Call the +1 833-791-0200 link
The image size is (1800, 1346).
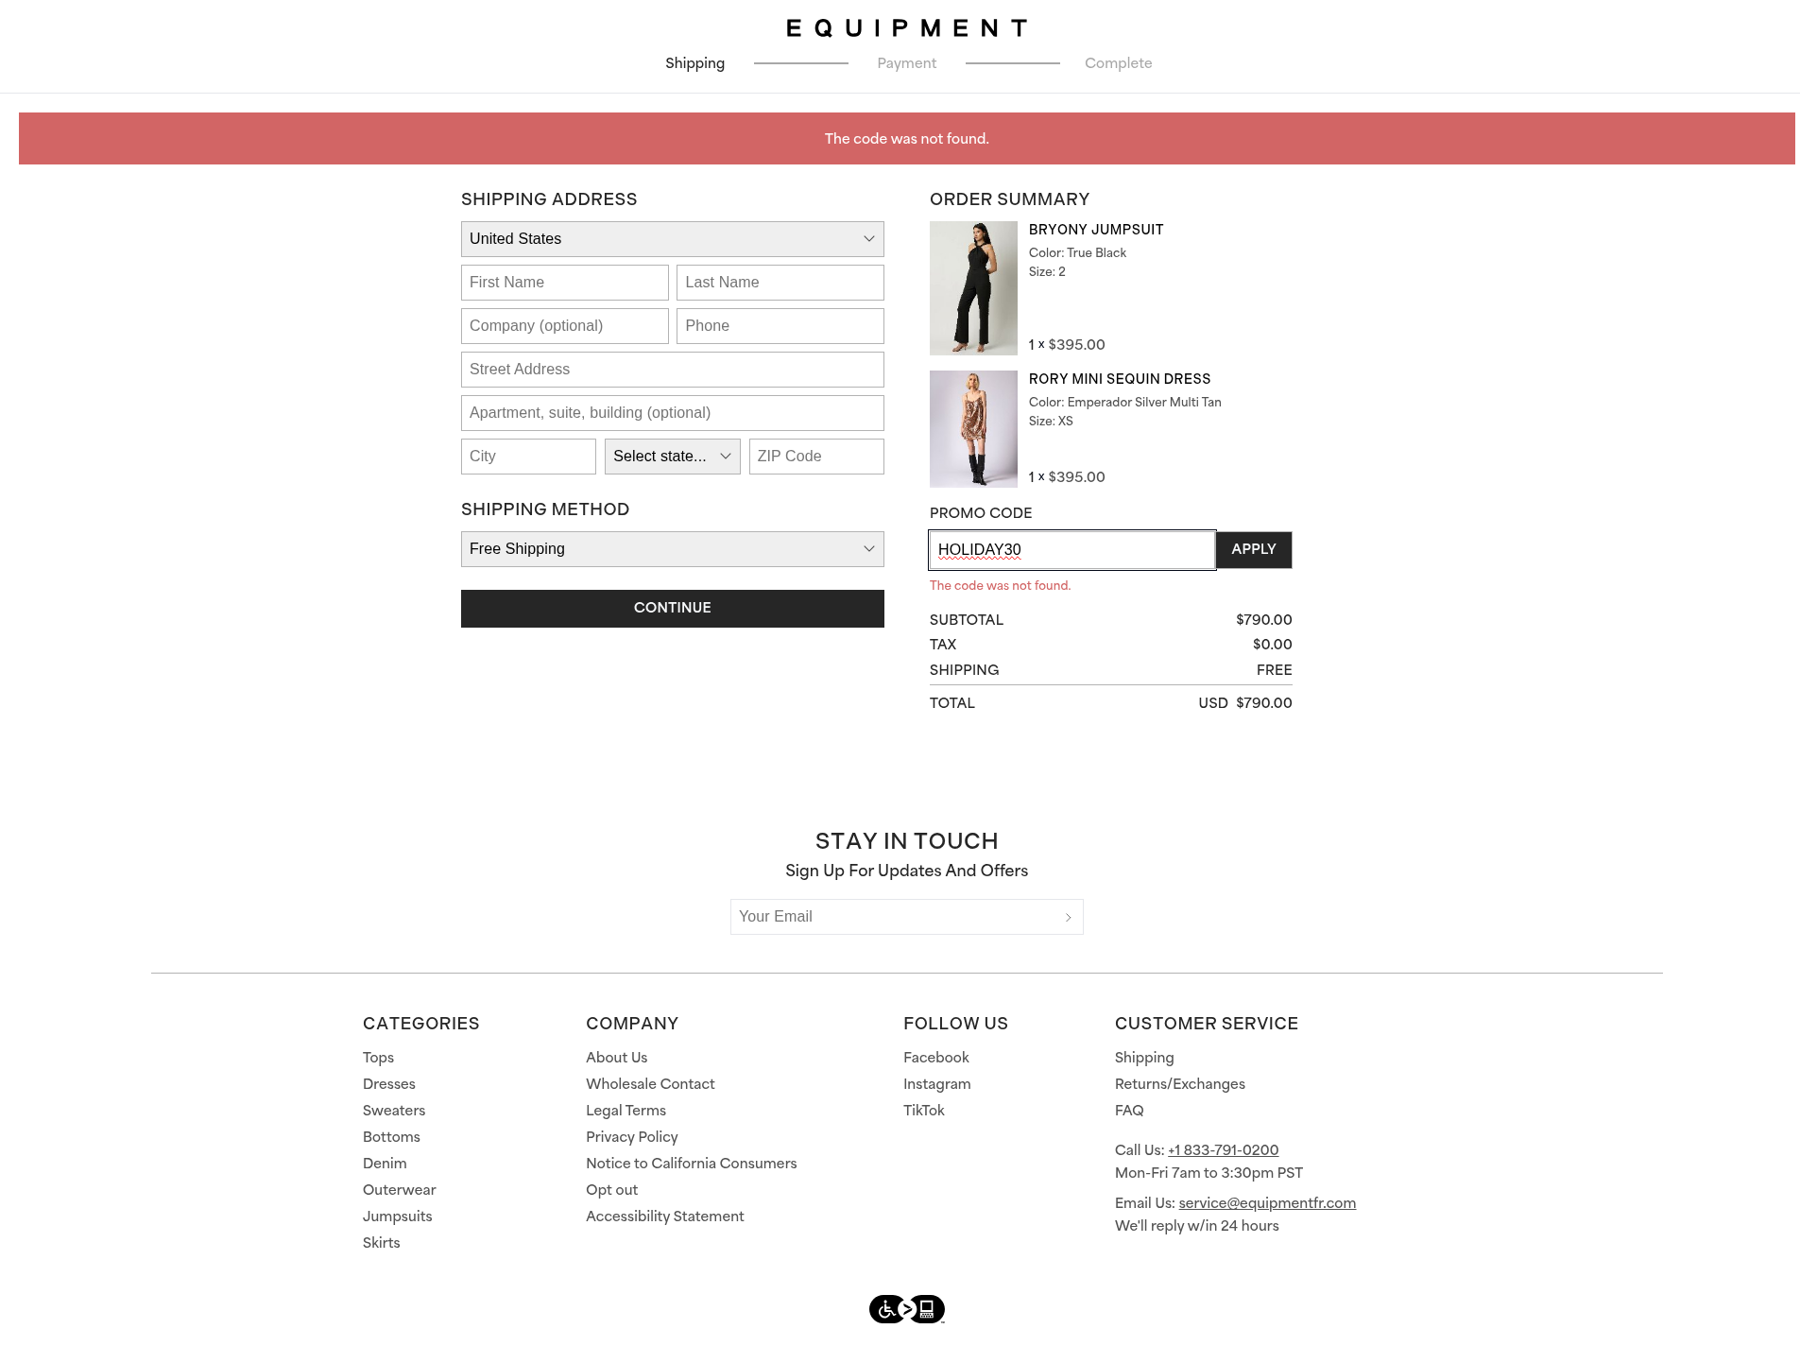tap(1223, 1150)
